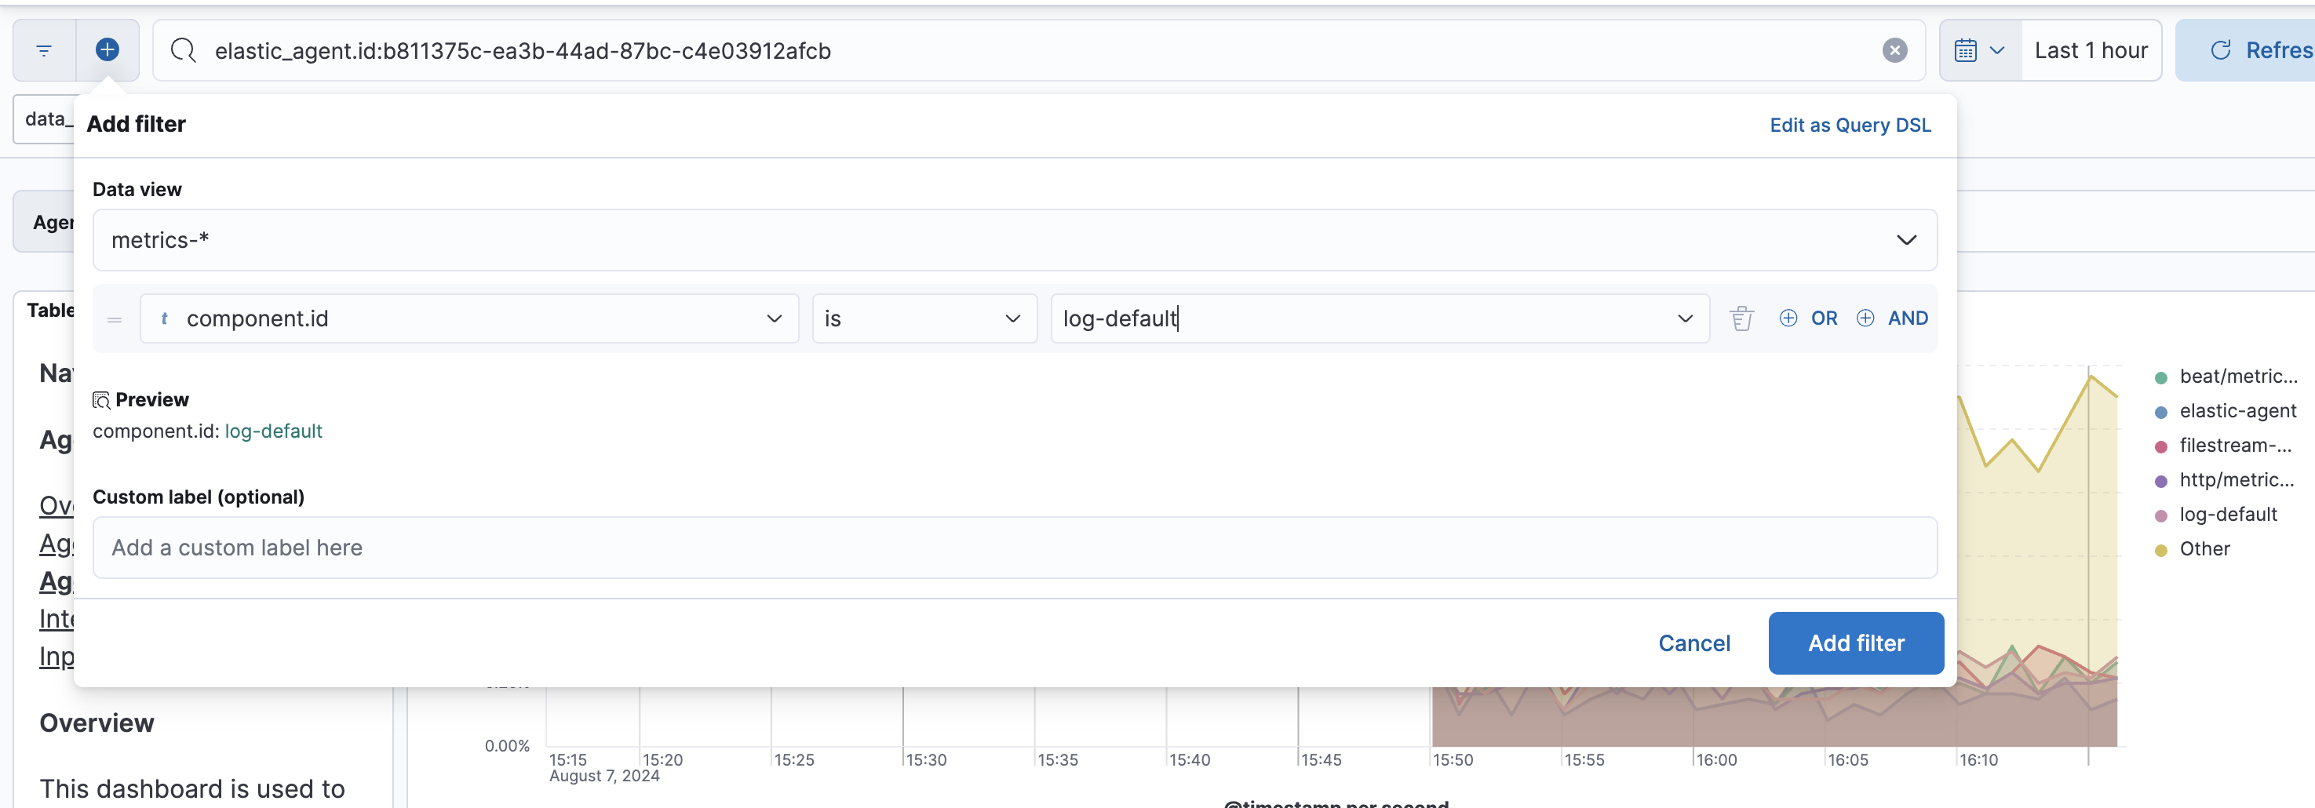Click the query text in search bar
This screenshot has height=808, width=2315.
pos(522,51)
